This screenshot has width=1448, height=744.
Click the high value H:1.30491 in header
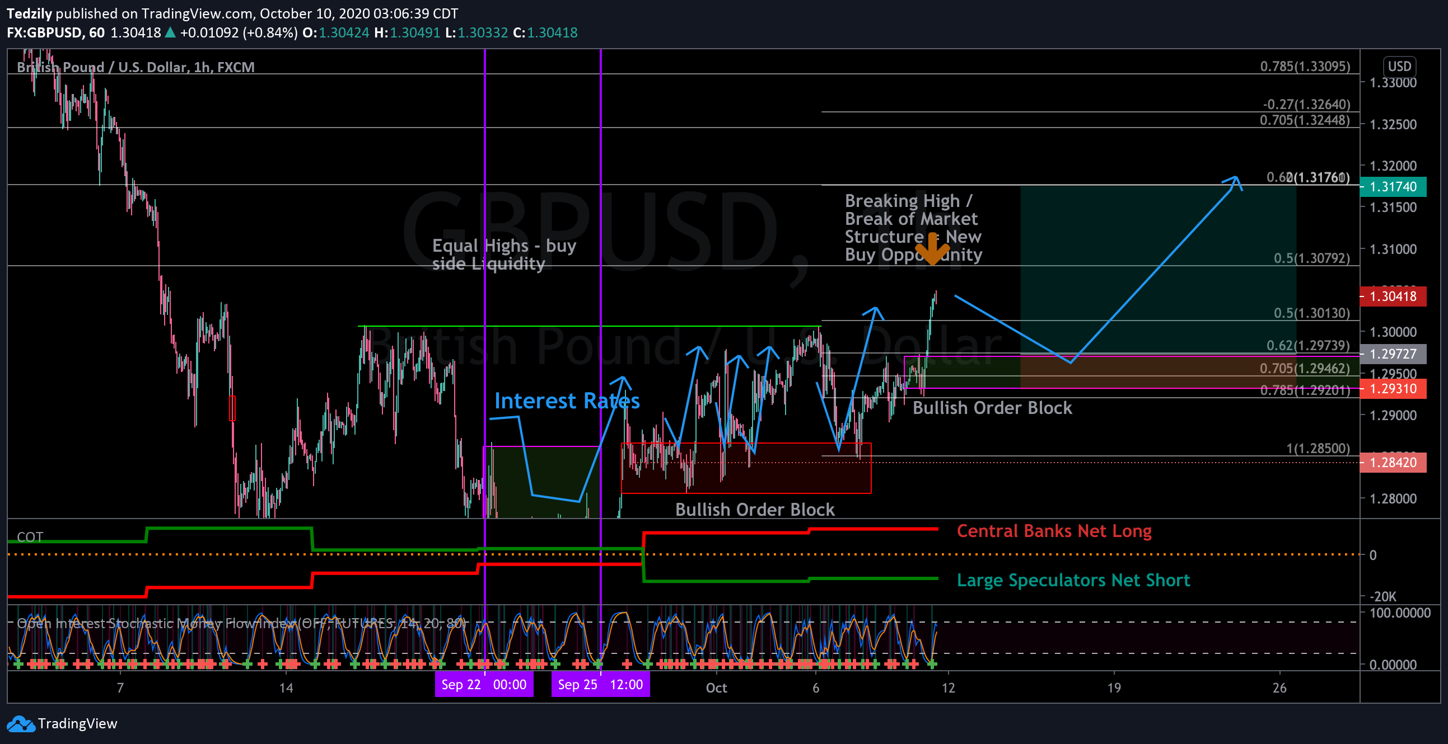(407, 32)
